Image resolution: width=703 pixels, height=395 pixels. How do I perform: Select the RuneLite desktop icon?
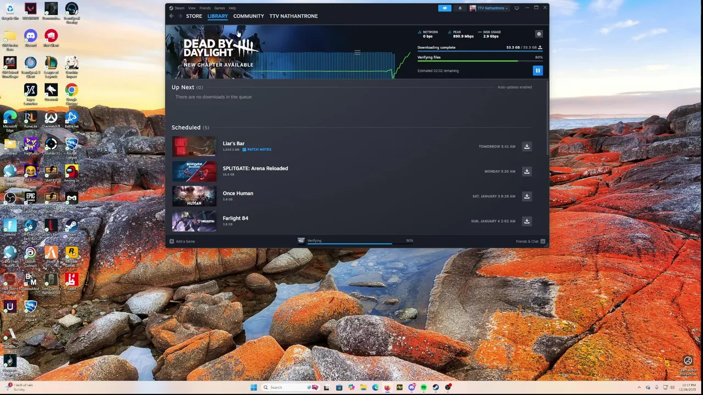point(31,120)
